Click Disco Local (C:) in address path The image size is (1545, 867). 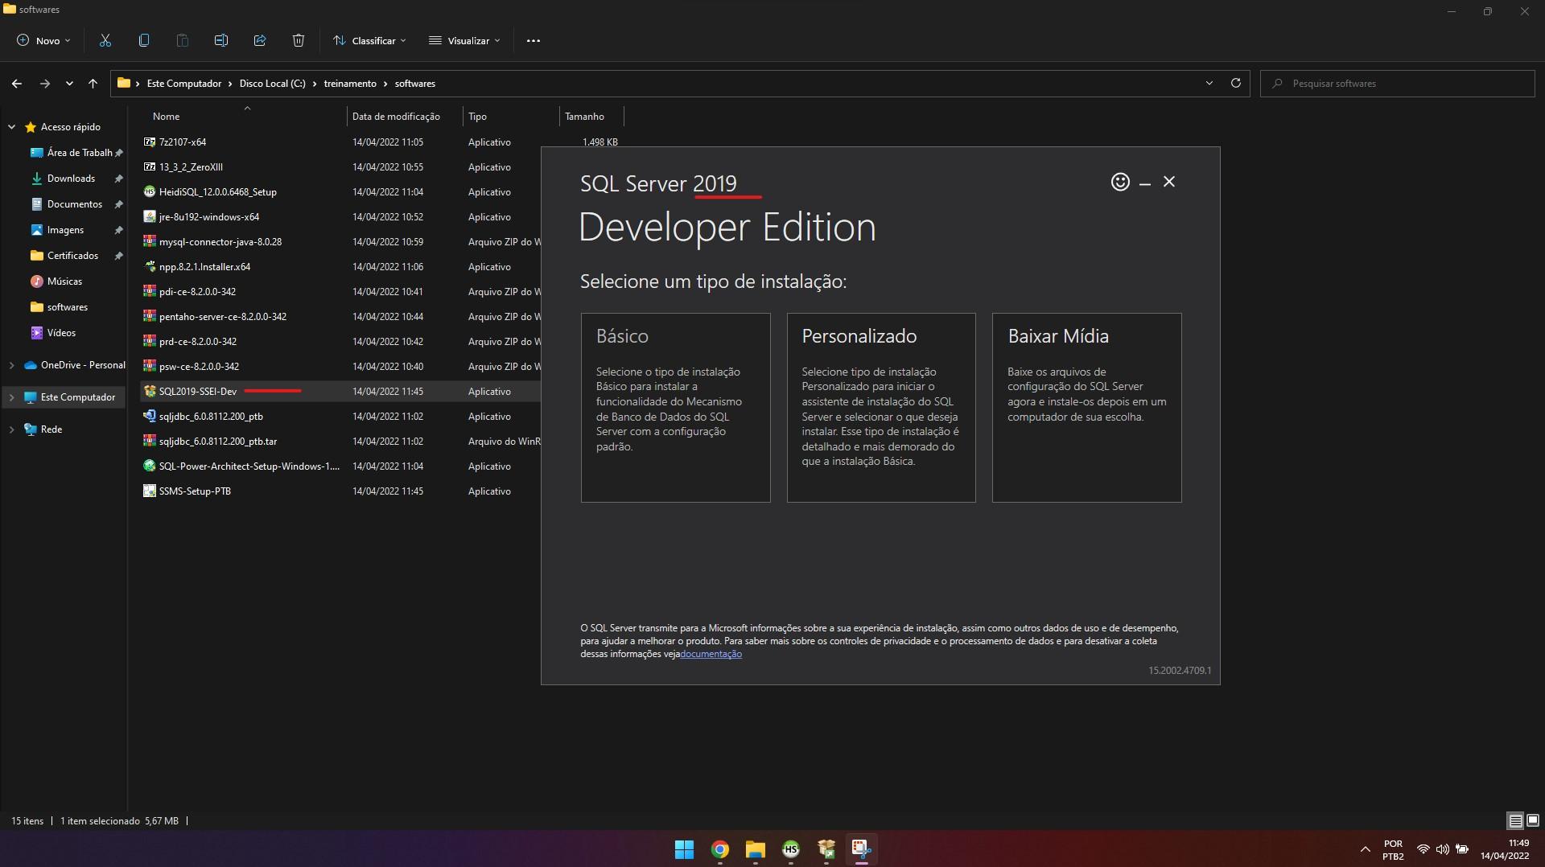272,83
